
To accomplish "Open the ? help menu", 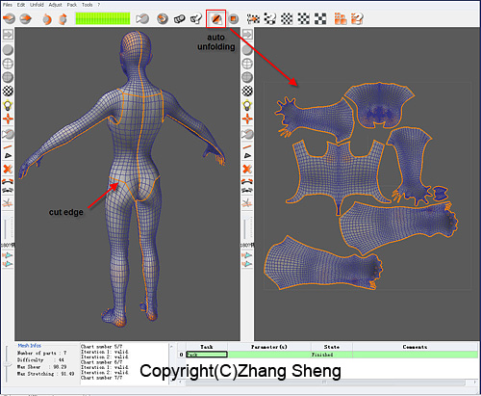I will pyautogui.click(x=99, y=5).
